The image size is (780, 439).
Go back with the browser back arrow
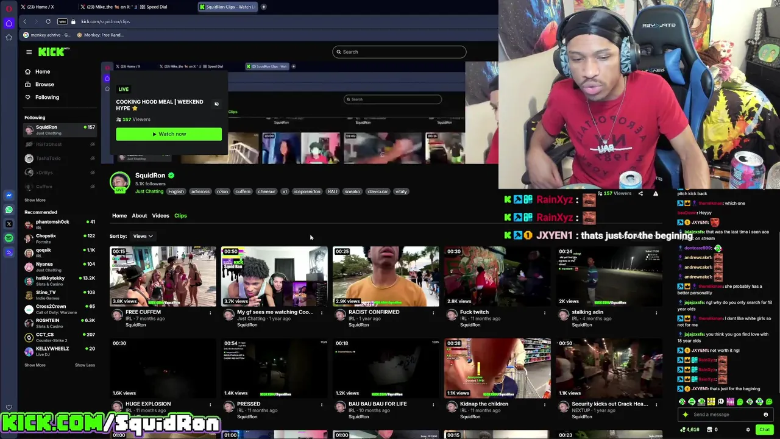[24, 21]
